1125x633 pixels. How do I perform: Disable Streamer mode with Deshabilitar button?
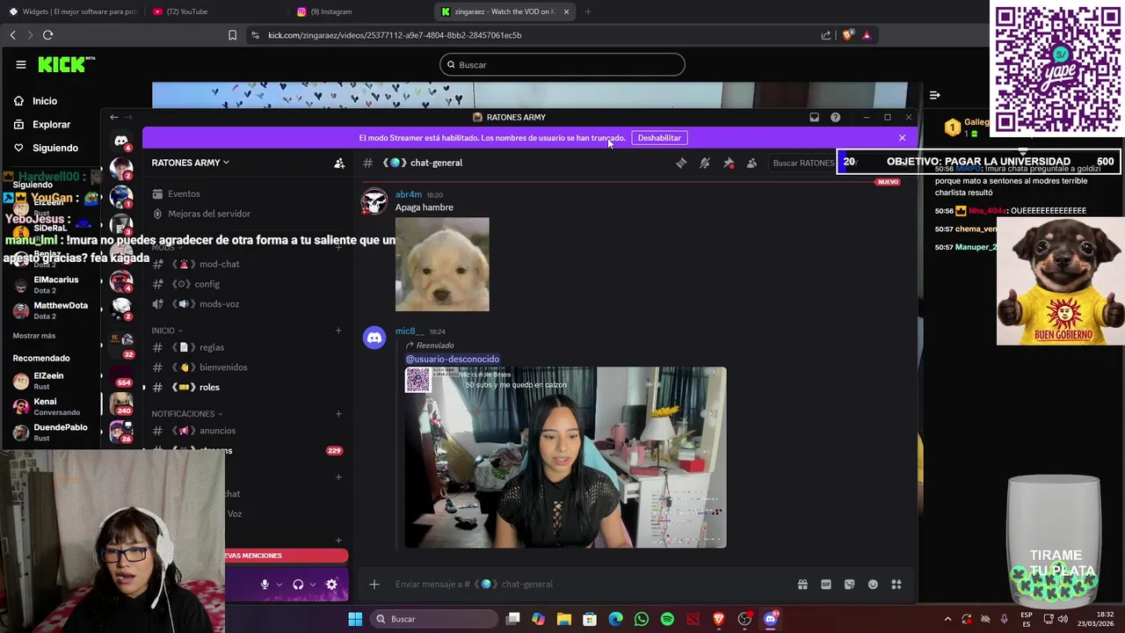659,138
